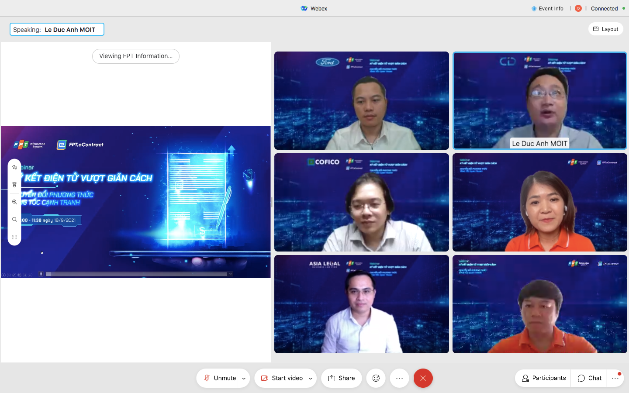Click the red recording indicator
The height and width of the screenshot is (393, 629).
[578, 8]
